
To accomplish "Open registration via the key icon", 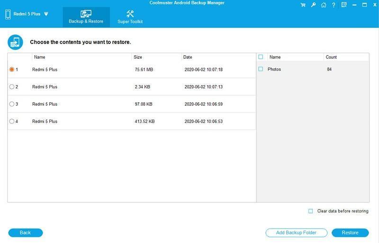I will [313, 5].
